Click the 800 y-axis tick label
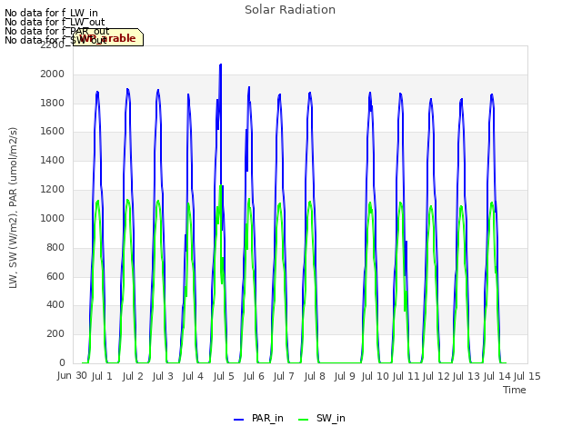582x436 pixels. 55,247
